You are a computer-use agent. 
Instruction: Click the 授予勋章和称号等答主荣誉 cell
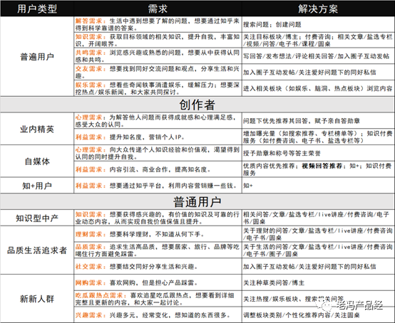tap(318, 153)
